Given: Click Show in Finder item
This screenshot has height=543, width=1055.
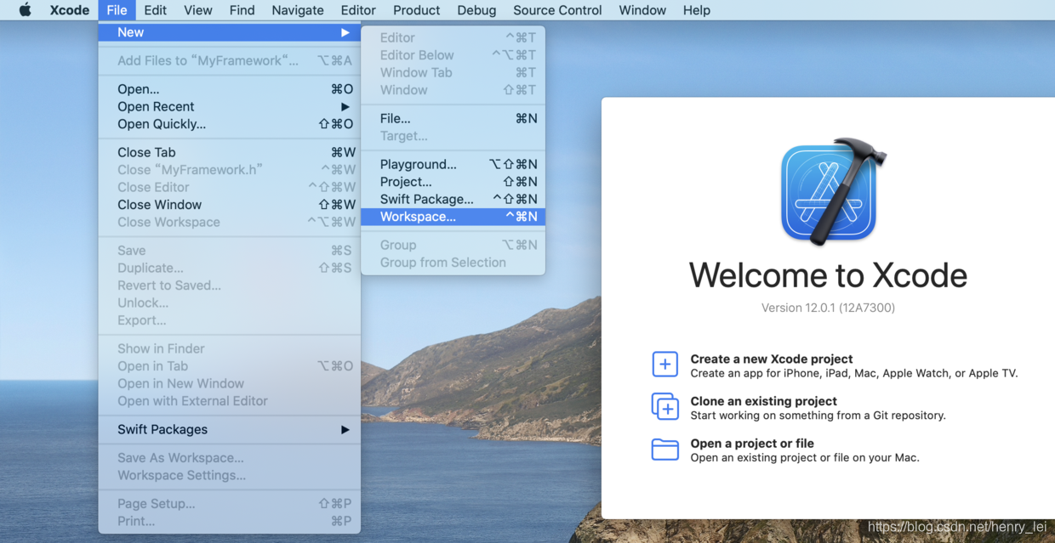Looking at the screenshot, I should [229, 348].
